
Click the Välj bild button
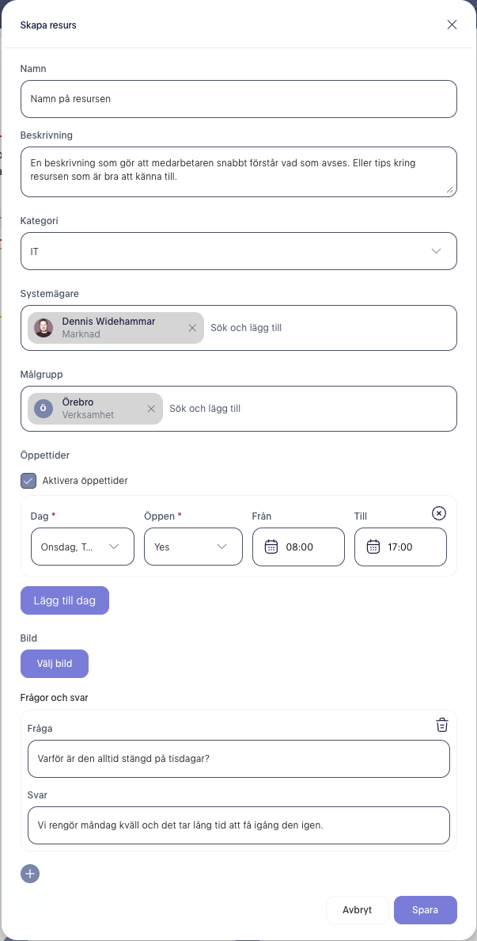(x=55, y=664)
